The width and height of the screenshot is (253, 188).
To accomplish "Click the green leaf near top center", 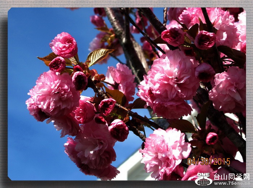I will (97, 56).
